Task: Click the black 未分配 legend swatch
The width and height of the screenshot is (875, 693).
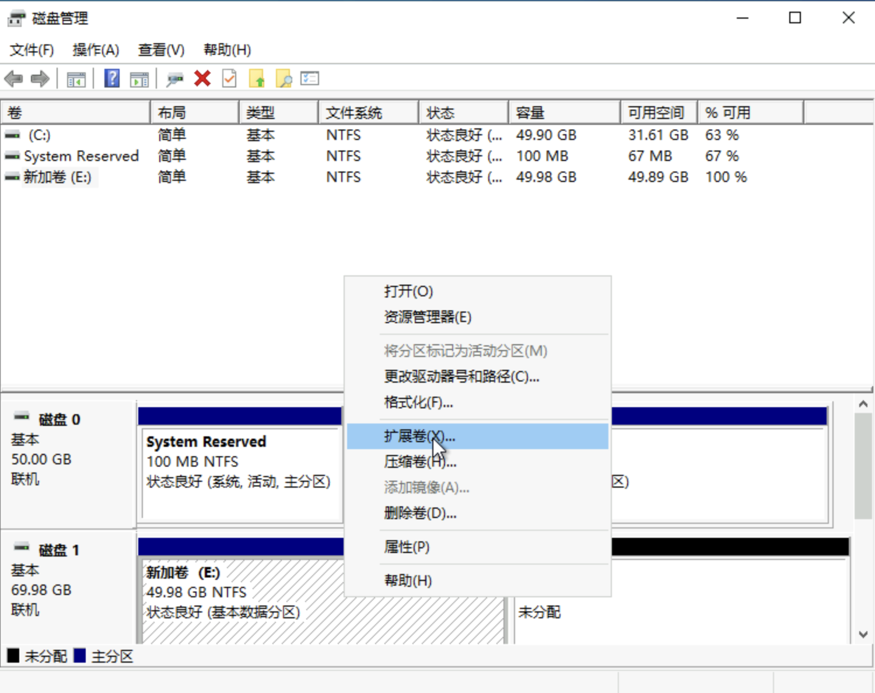Action: 13,656
